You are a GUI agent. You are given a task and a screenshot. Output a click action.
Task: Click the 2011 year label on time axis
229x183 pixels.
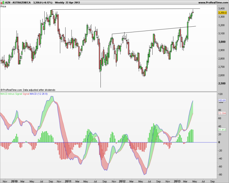click(68, 181)
